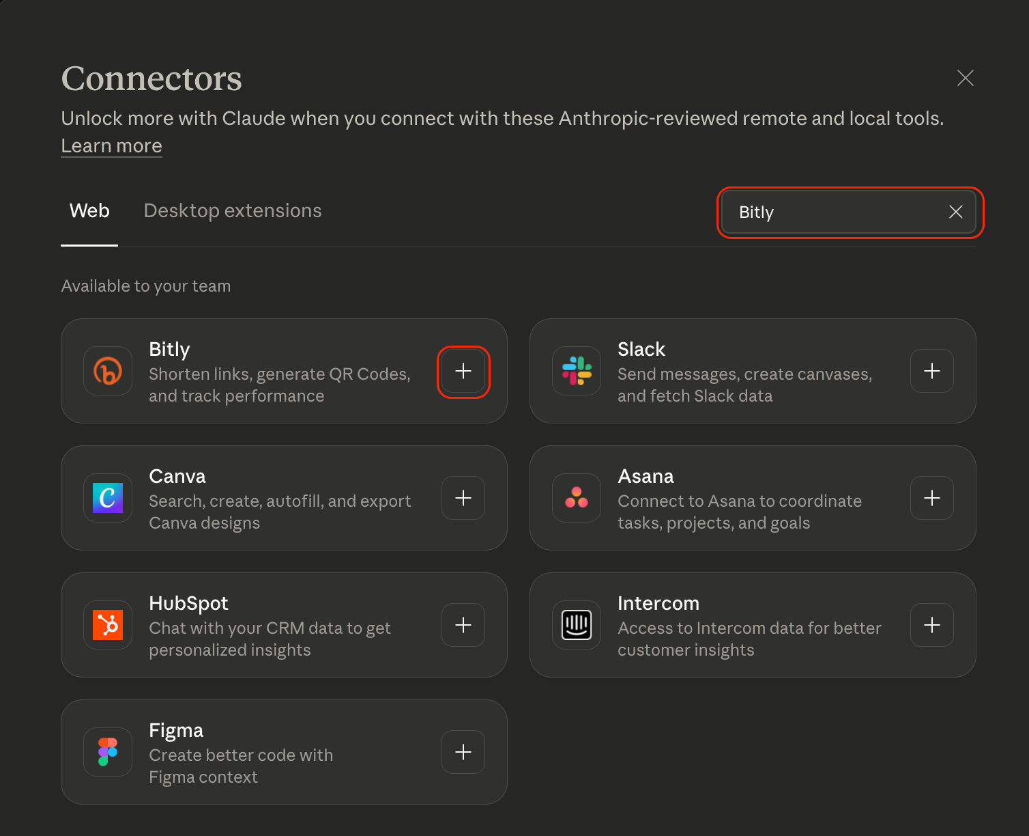Click 'Create better code with Figma context' description
The width and height of the screenshot is (1029, 836).
(241, 766)
